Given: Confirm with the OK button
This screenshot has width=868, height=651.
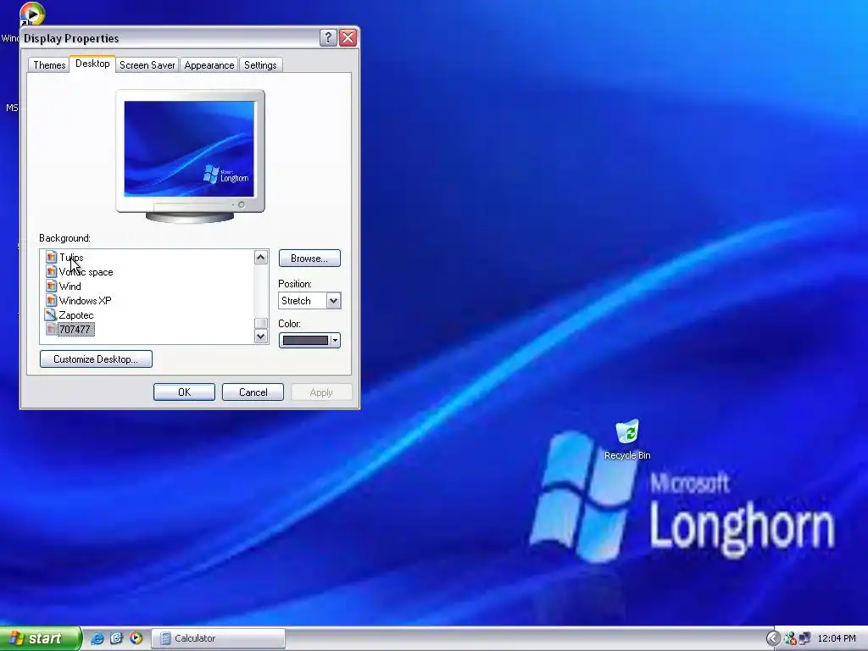Looking at the screenshot, I should [184, 392].
